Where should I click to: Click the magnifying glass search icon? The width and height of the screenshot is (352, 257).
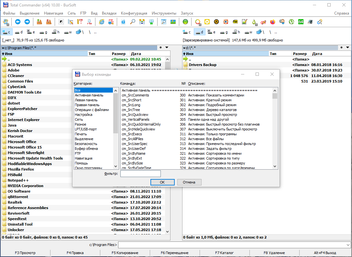[x=133, y=22]
